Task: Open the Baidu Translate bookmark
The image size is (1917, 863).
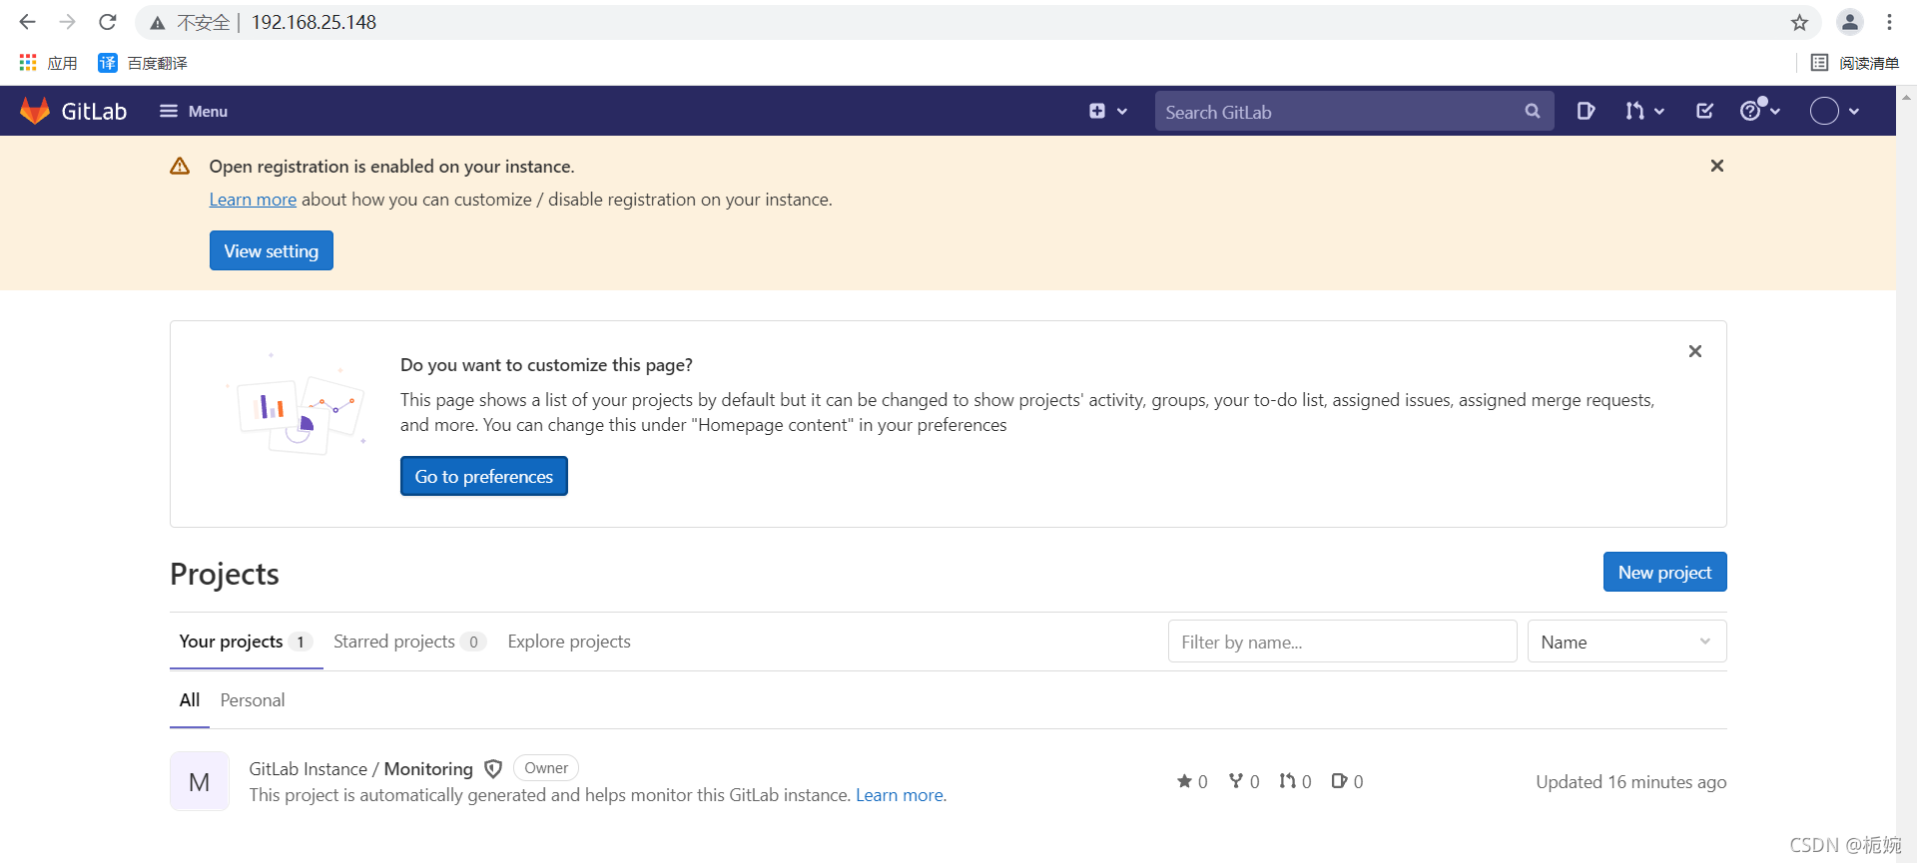Action: click(143, 63)
